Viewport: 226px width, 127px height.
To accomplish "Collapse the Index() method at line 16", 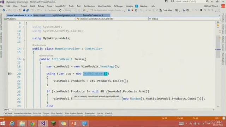I will 24,59.
